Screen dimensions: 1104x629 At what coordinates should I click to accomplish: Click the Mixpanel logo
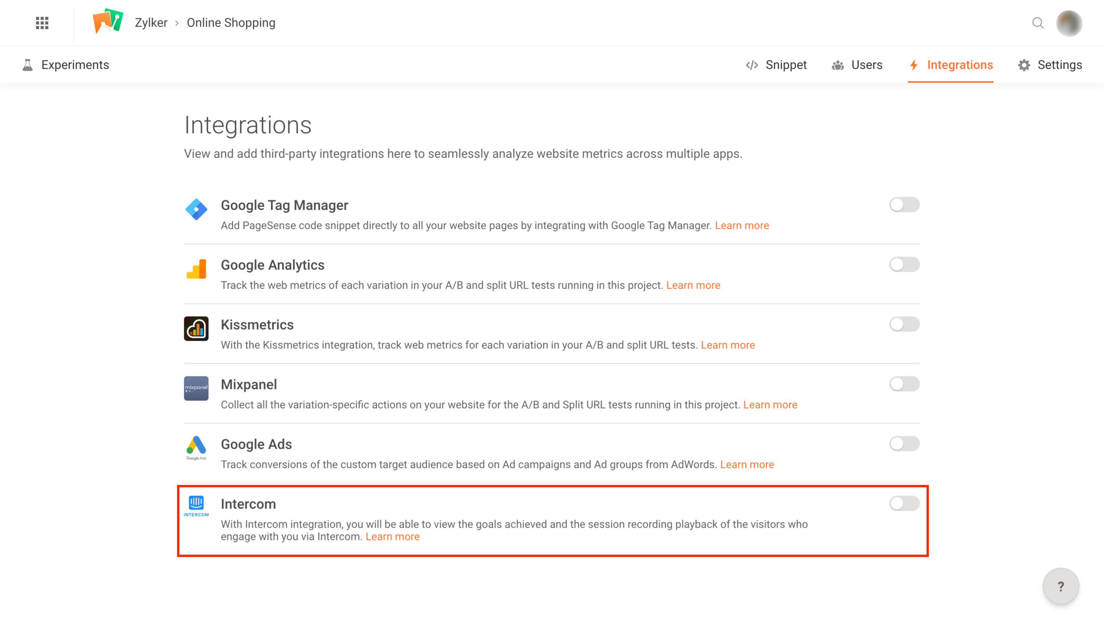[x=196, y=388]
